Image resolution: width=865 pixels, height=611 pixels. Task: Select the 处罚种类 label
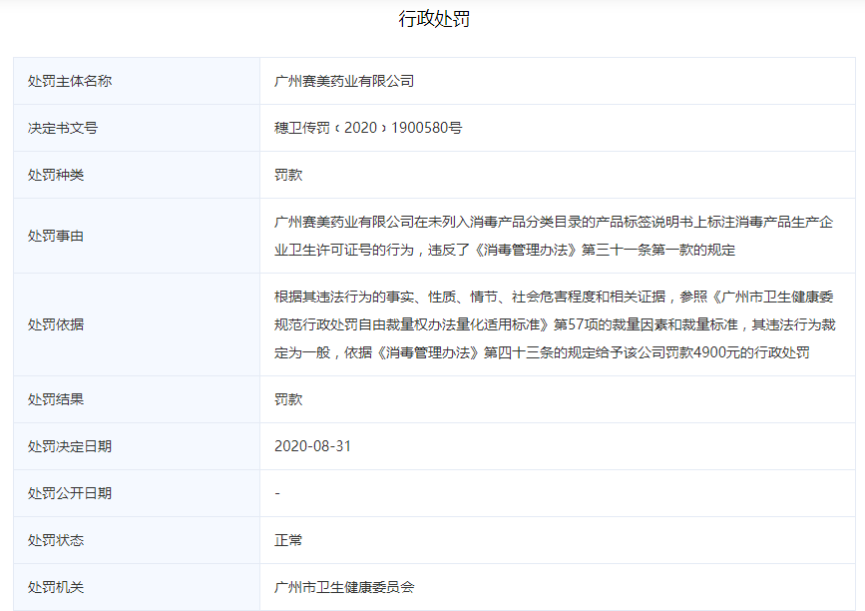pyautogui.click(x=56, y=175)
